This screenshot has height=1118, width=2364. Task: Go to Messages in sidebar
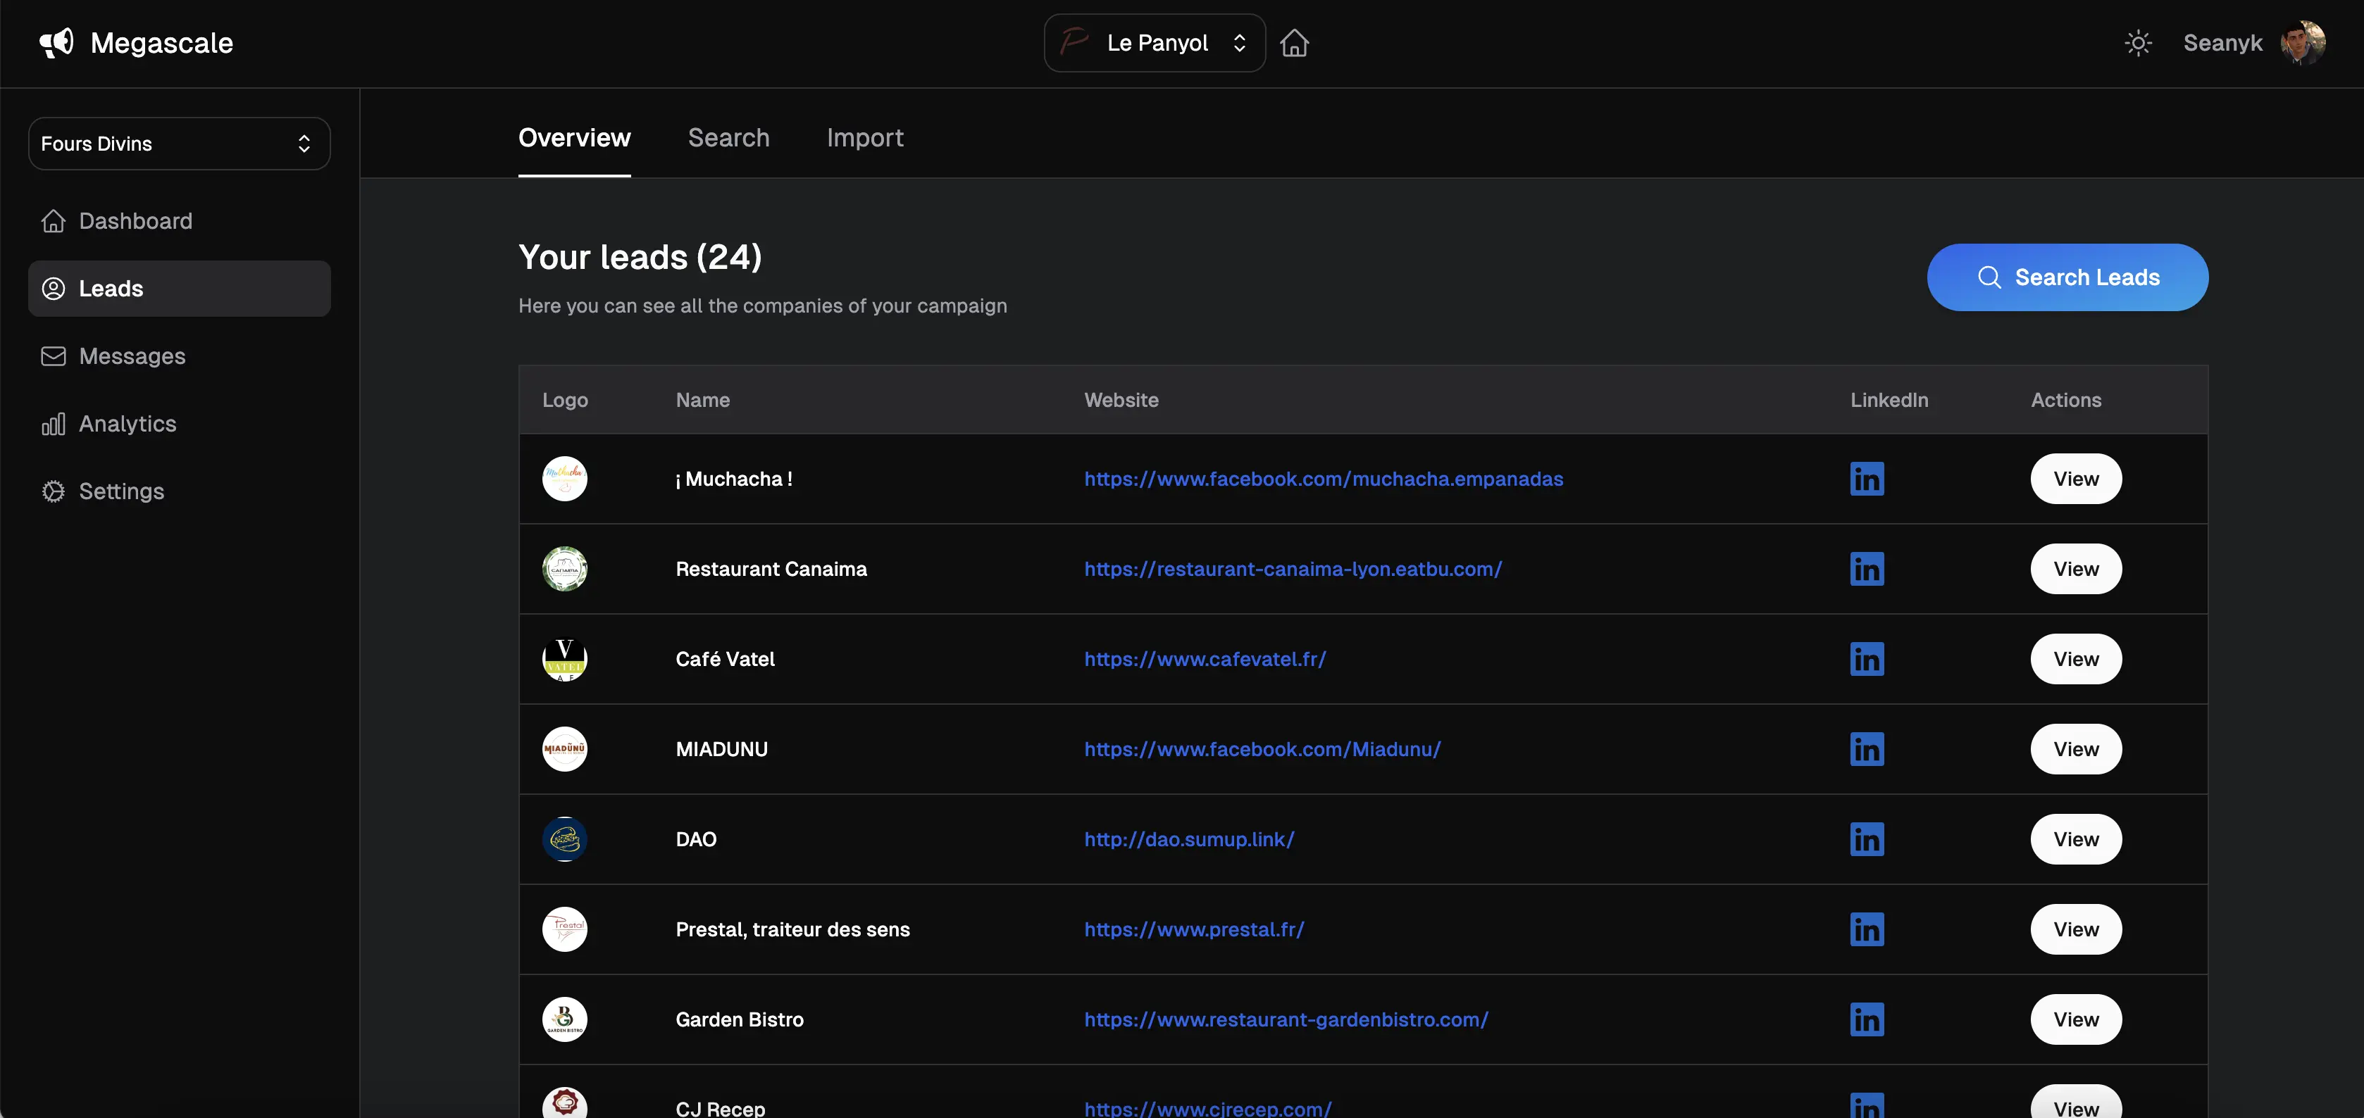point(132,356)
